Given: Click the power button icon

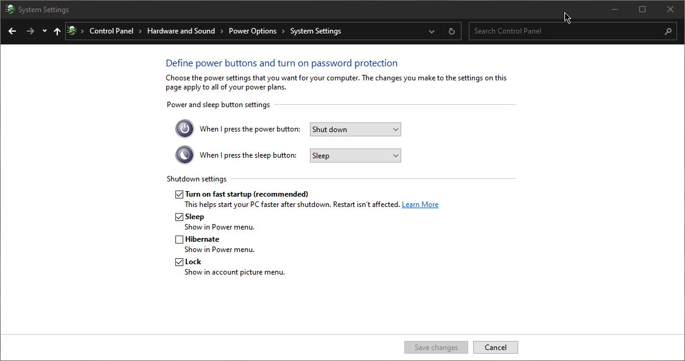Looking at the screenshot, I should [184, 129].
